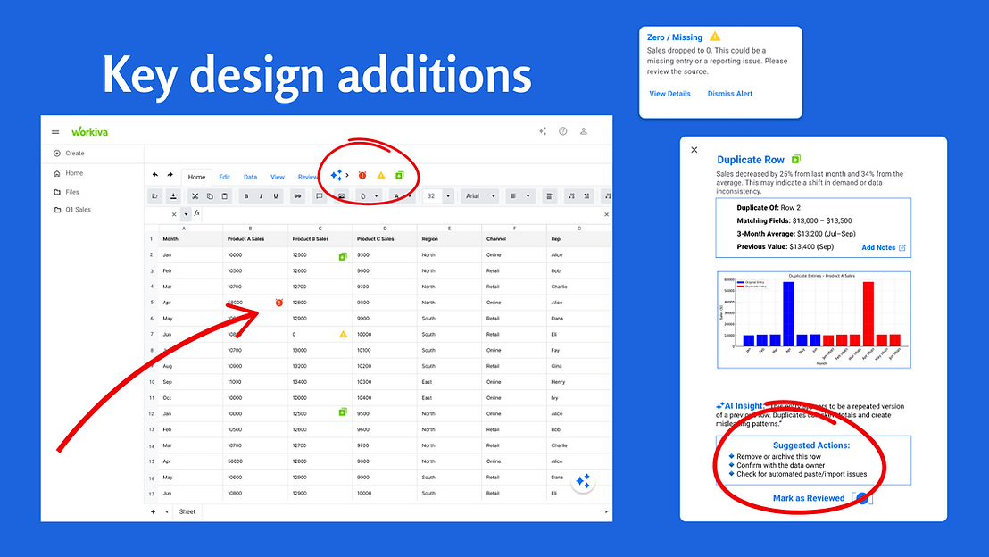The width and height of the screenshot is (989, 557).
Task: Click the fx function icon
Action: [x=196, y=214]
